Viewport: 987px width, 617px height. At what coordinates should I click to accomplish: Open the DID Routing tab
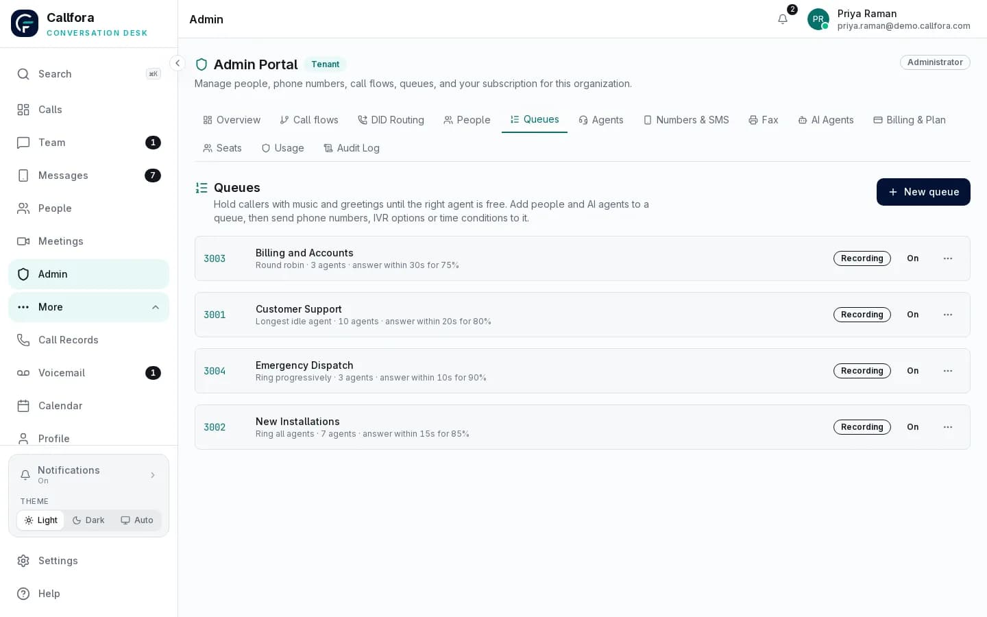pyautogui.click(x=391, y=120)
